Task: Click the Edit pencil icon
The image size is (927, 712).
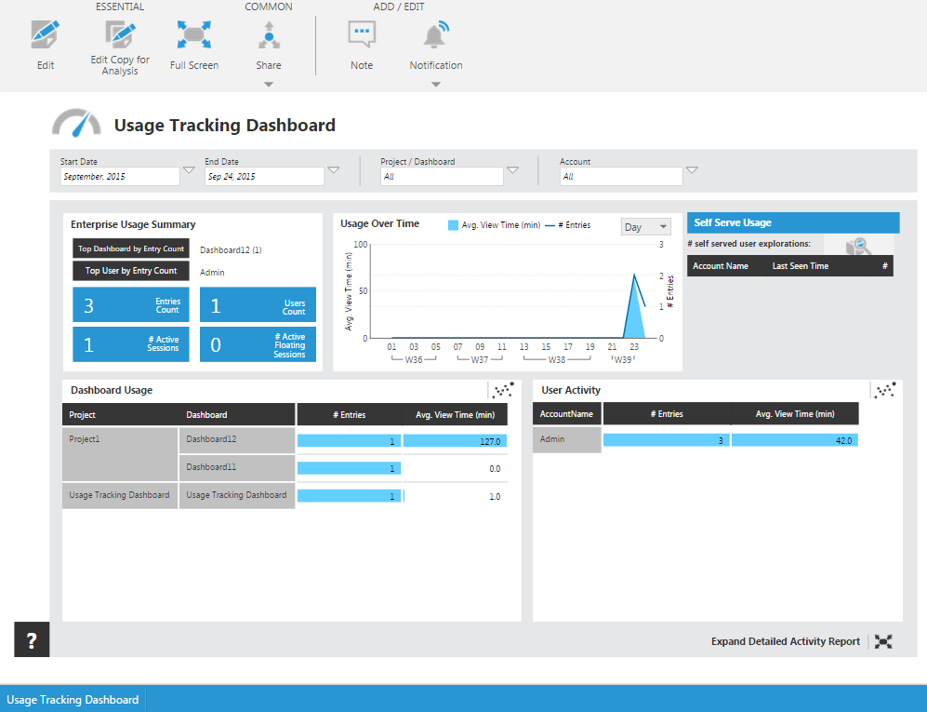Action: (45, 34)
